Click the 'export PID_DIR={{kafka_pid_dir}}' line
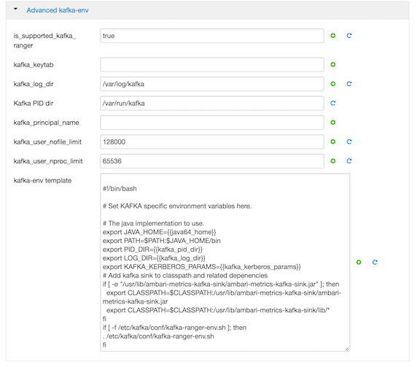The width and height of the screenshot is (420, 367). [x=152, y=250]
